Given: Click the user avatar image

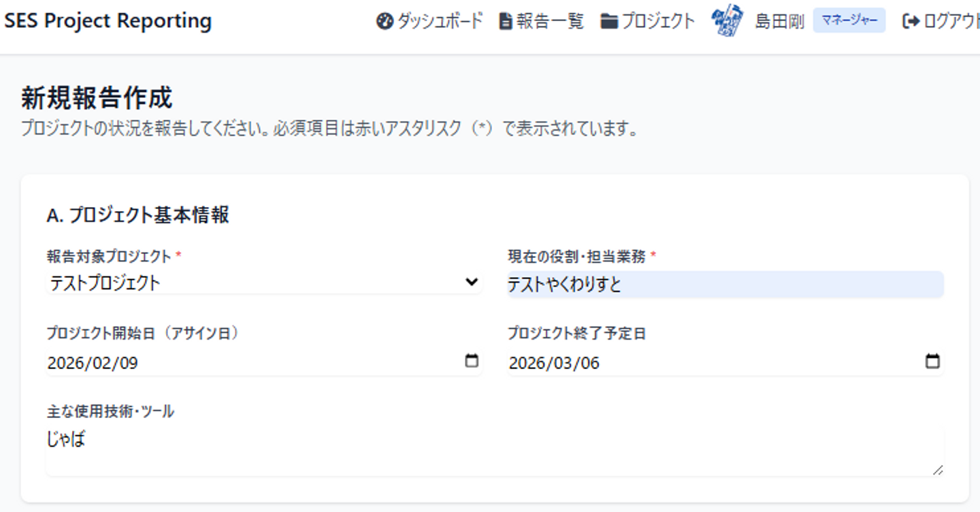Looking at the screenshot, I should (727, 21).
